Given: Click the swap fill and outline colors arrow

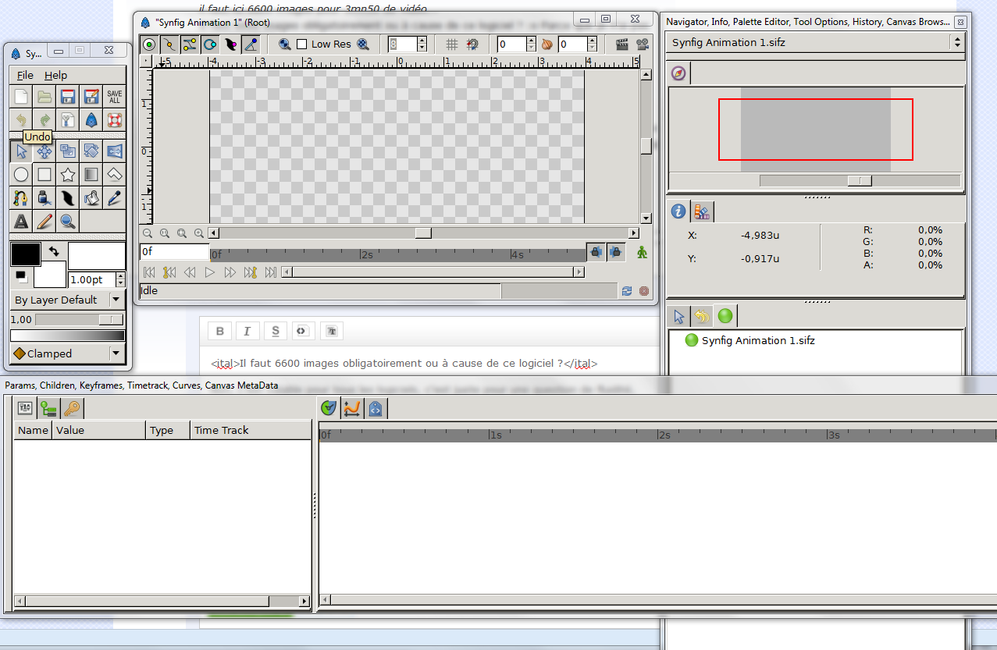Looking at the screenshot, I should click(54, 251).
